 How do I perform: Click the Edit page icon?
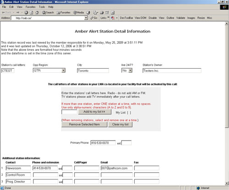point(107,12)
